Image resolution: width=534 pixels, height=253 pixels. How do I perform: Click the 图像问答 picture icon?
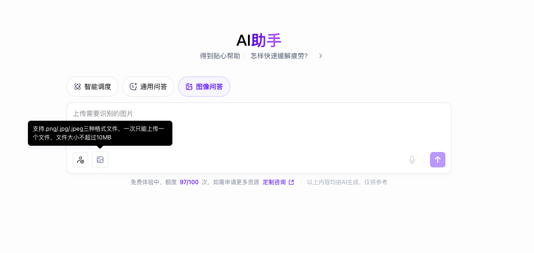[189, 87]
